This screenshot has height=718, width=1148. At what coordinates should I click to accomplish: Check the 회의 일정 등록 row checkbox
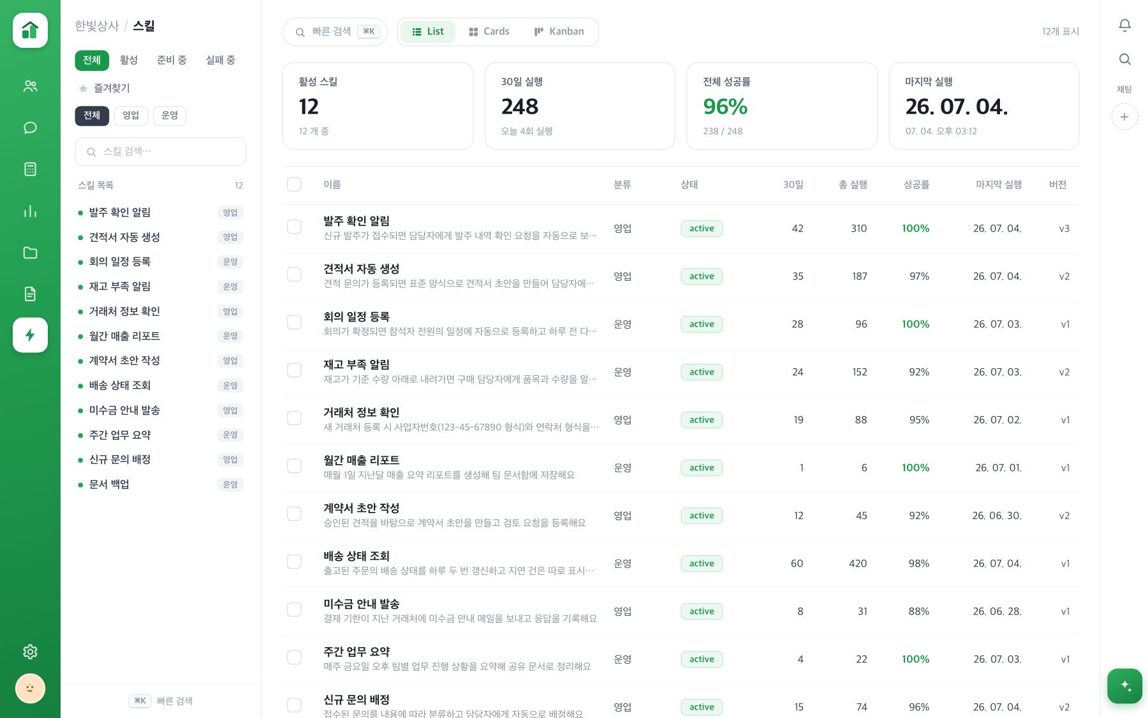[x=294, y=322]
